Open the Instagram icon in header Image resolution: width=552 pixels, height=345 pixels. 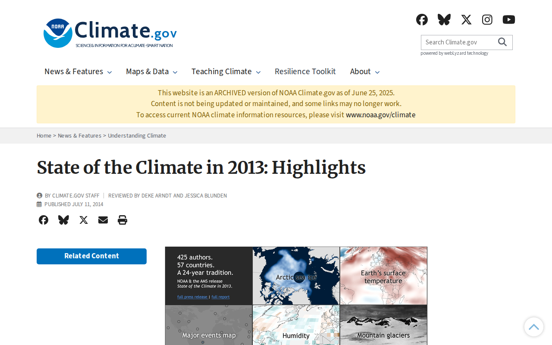tap(487, 19)
